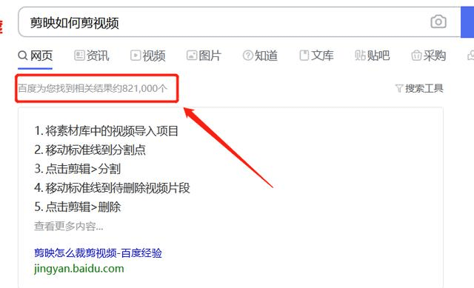Open 搜索工具 filter options
The width and height of the screenshot is (474, 288).
click(x=419, y=89)
